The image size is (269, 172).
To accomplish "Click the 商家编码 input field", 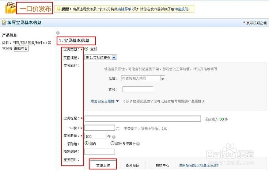I will pos(99,152).
